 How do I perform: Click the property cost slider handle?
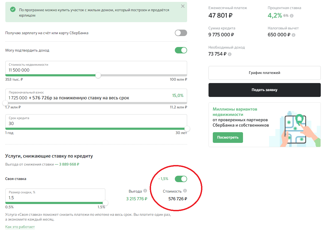pyautogui.click(x=98, y=75)
